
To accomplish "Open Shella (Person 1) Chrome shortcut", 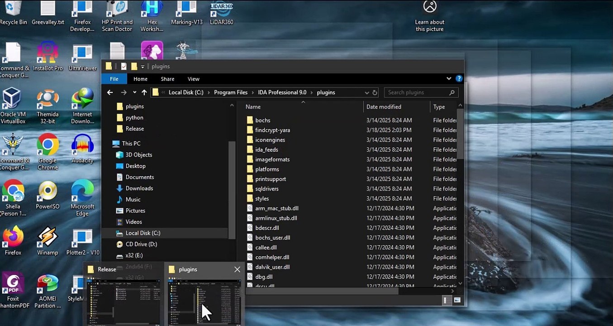I will [x=13, y=198].
